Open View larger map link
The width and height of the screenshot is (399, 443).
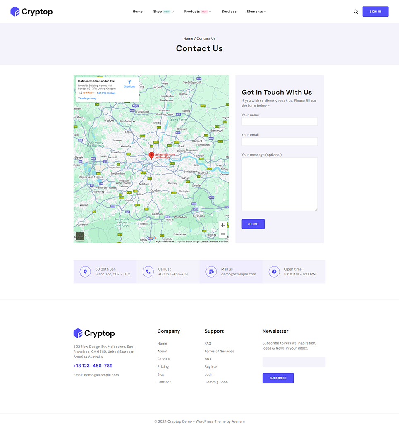[87, 98]
